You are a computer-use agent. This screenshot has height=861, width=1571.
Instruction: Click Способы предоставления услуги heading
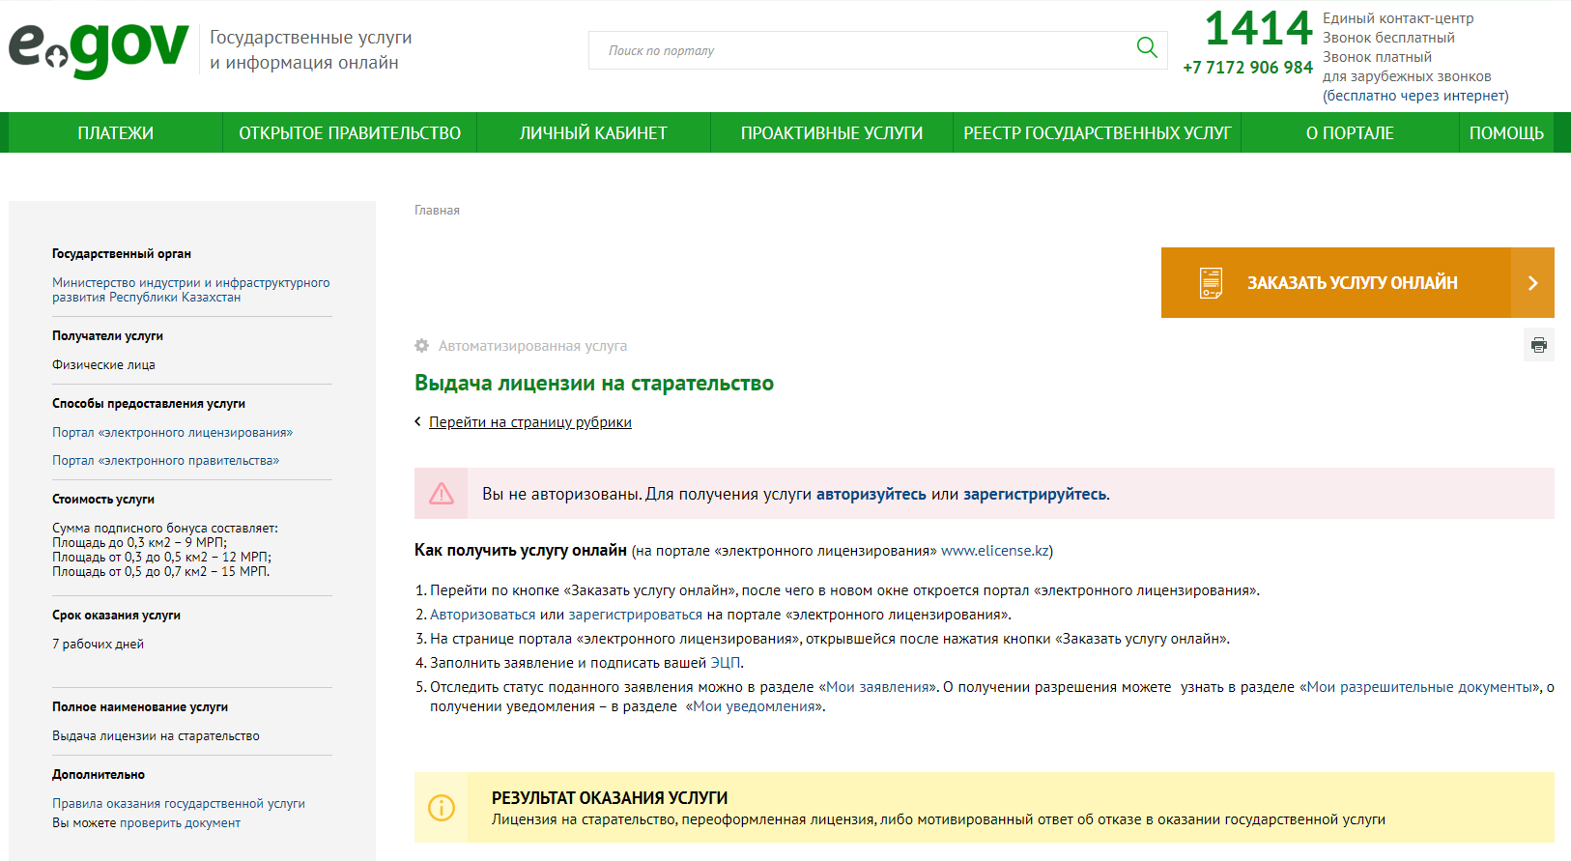pos(149,404)
